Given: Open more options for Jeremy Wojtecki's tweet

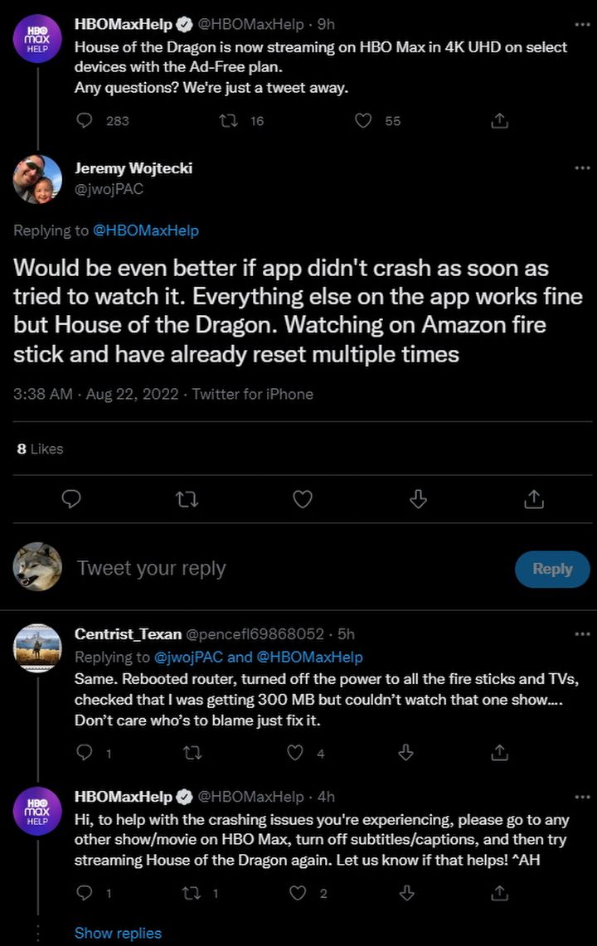Looking at the screenshot, I should [582, 167].
